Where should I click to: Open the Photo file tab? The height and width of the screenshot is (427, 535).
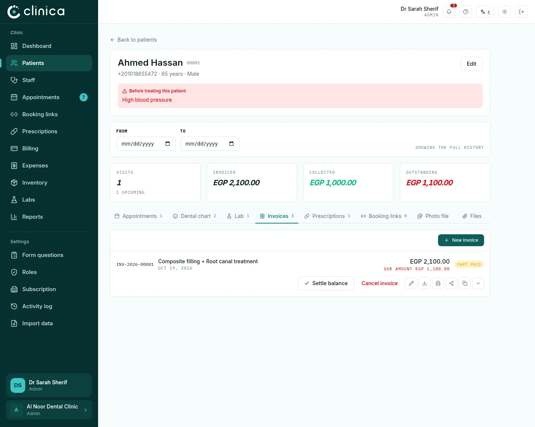coord(433,216)
